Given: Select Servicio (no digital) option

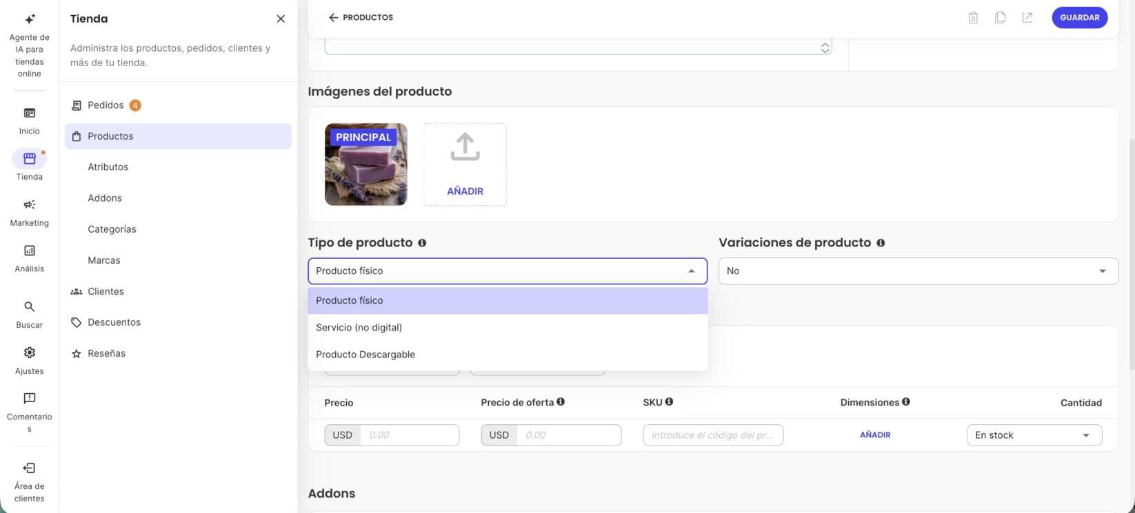Looking at the screenshot, I should (508, 328).
